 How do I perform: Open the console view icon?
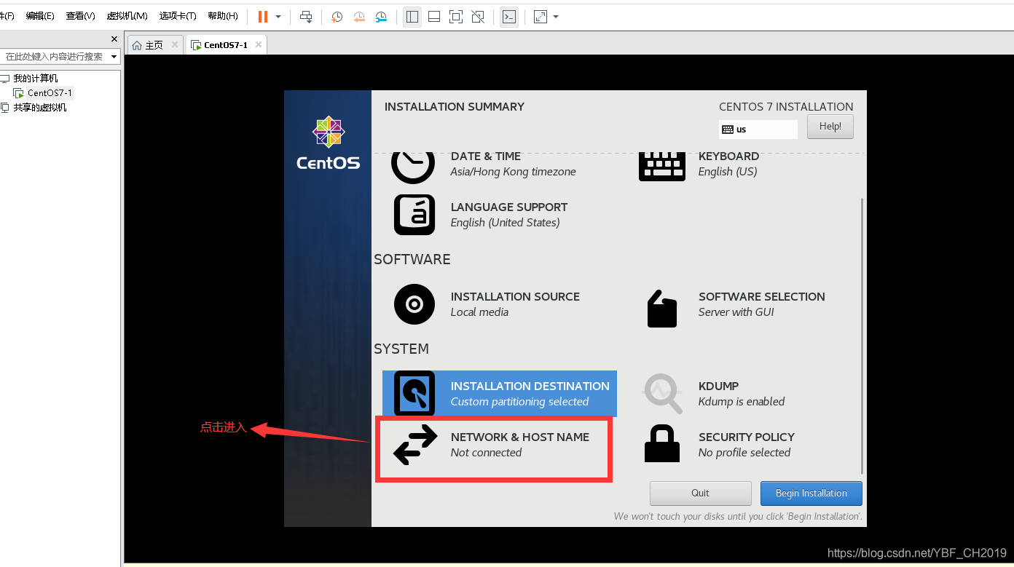pyautogui.click(x=509, y=16)
